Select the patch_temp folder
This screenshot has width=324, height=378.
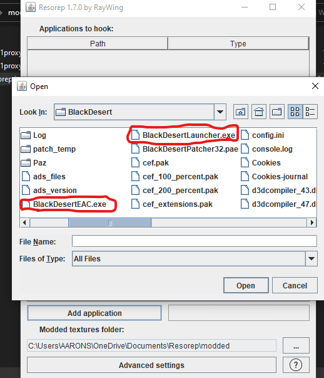pyautogui.click(x=48, y=149)
